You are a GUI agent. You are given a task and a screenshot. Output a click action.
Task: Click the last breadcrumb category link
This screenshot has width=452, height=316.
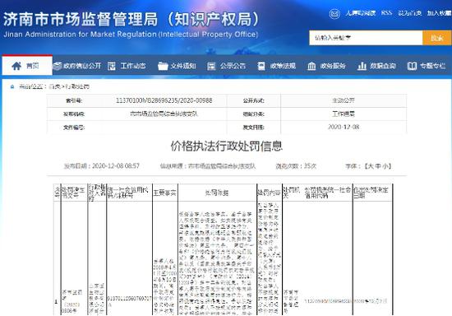[77, 86]
